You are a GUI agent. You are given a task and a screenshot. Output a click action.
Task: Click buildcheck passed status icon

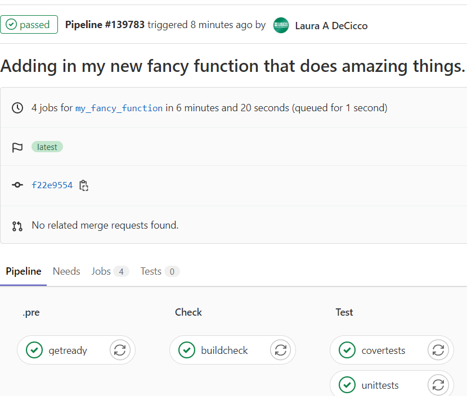click(187, 351)
